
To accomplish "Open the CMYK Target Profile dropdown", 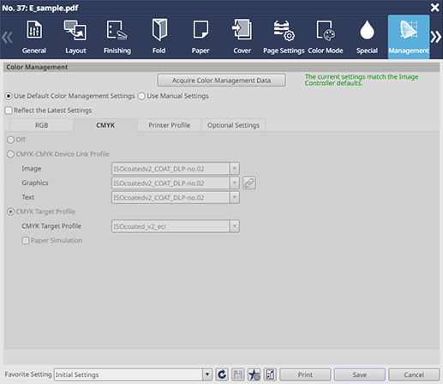I will tap(235, 226).
